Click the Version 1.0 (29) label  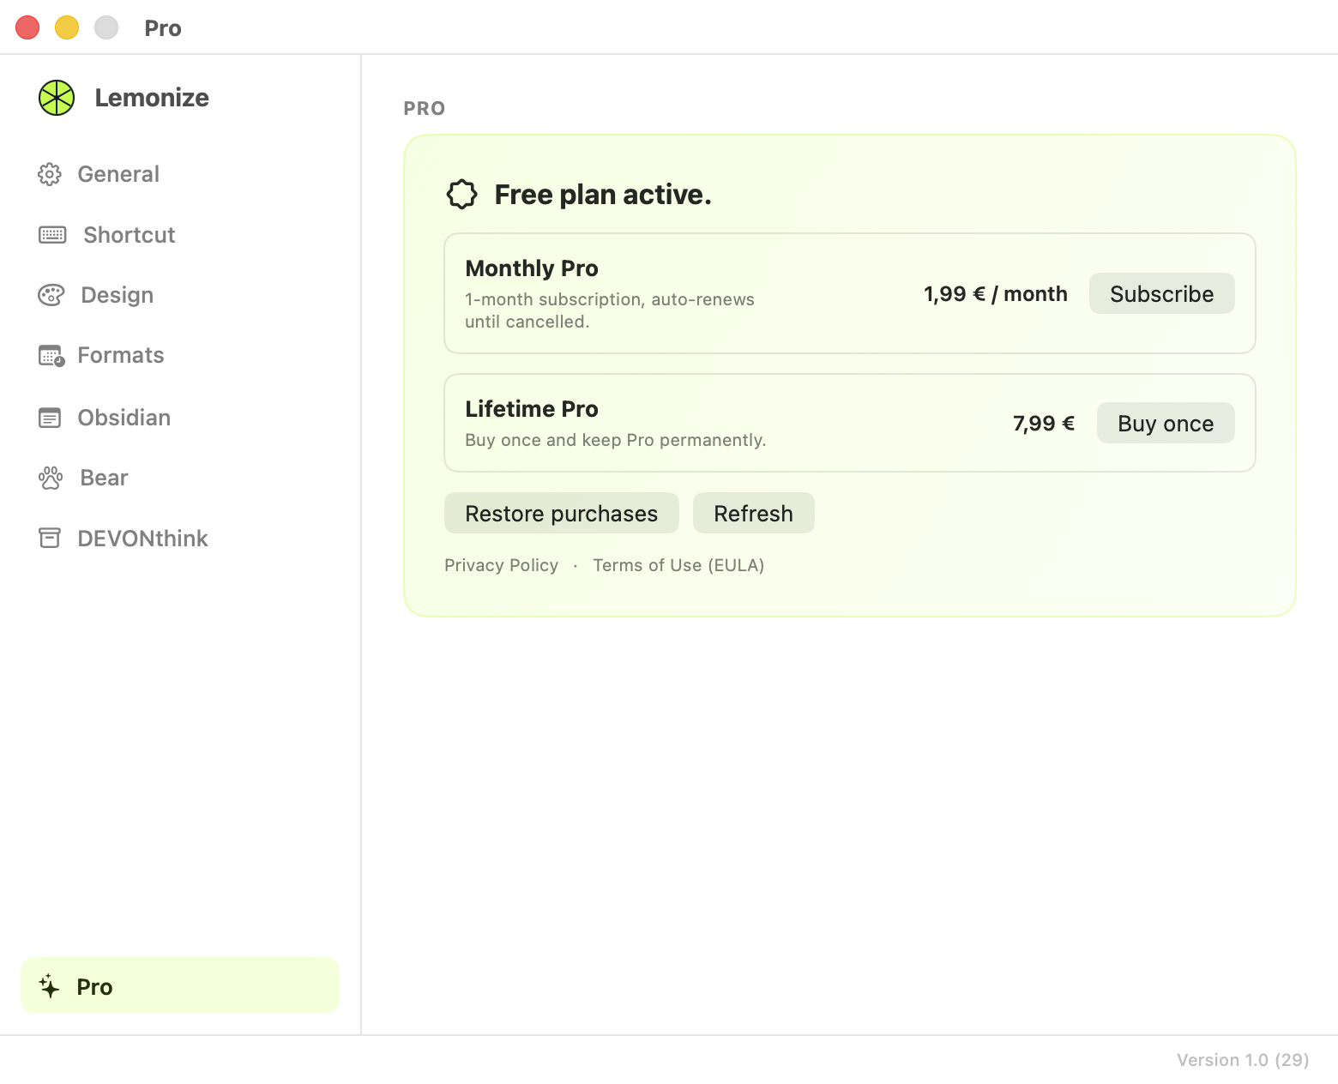(1243, 1060)
